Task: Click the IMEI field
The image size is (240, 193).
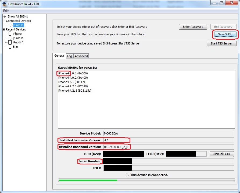Action: (x=169, y=168)
